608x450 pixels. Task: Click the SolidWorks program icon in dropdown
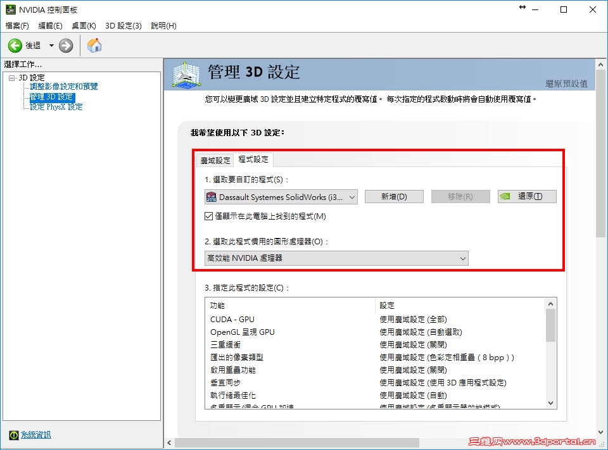click(212, 197)
